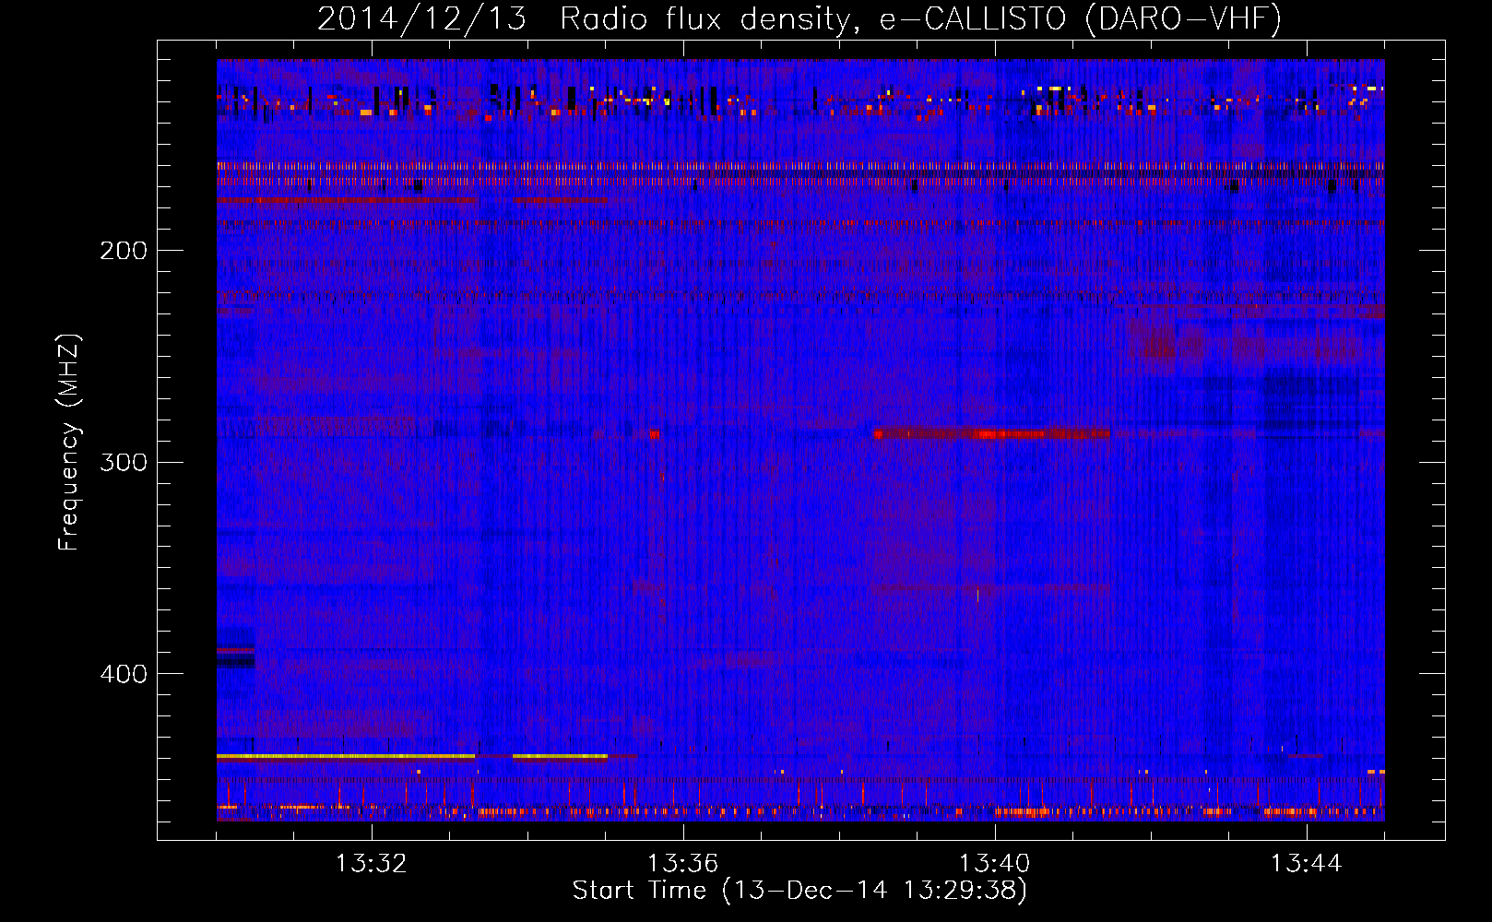Click the 200 frequency tick label
Image resolution: width=1492 pixels, height=922 pixels.
tap(124, 251)
